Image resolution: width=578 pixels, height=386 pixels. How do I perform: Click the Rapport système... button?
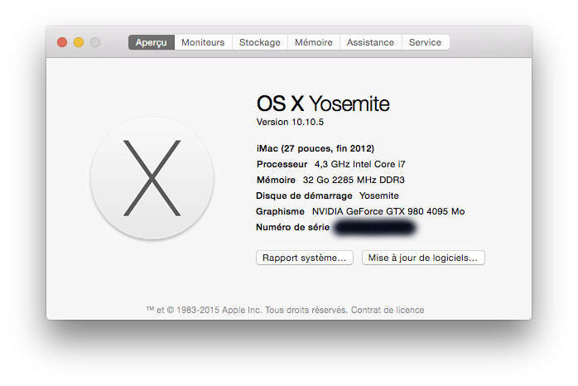click(x=305, y=258)
